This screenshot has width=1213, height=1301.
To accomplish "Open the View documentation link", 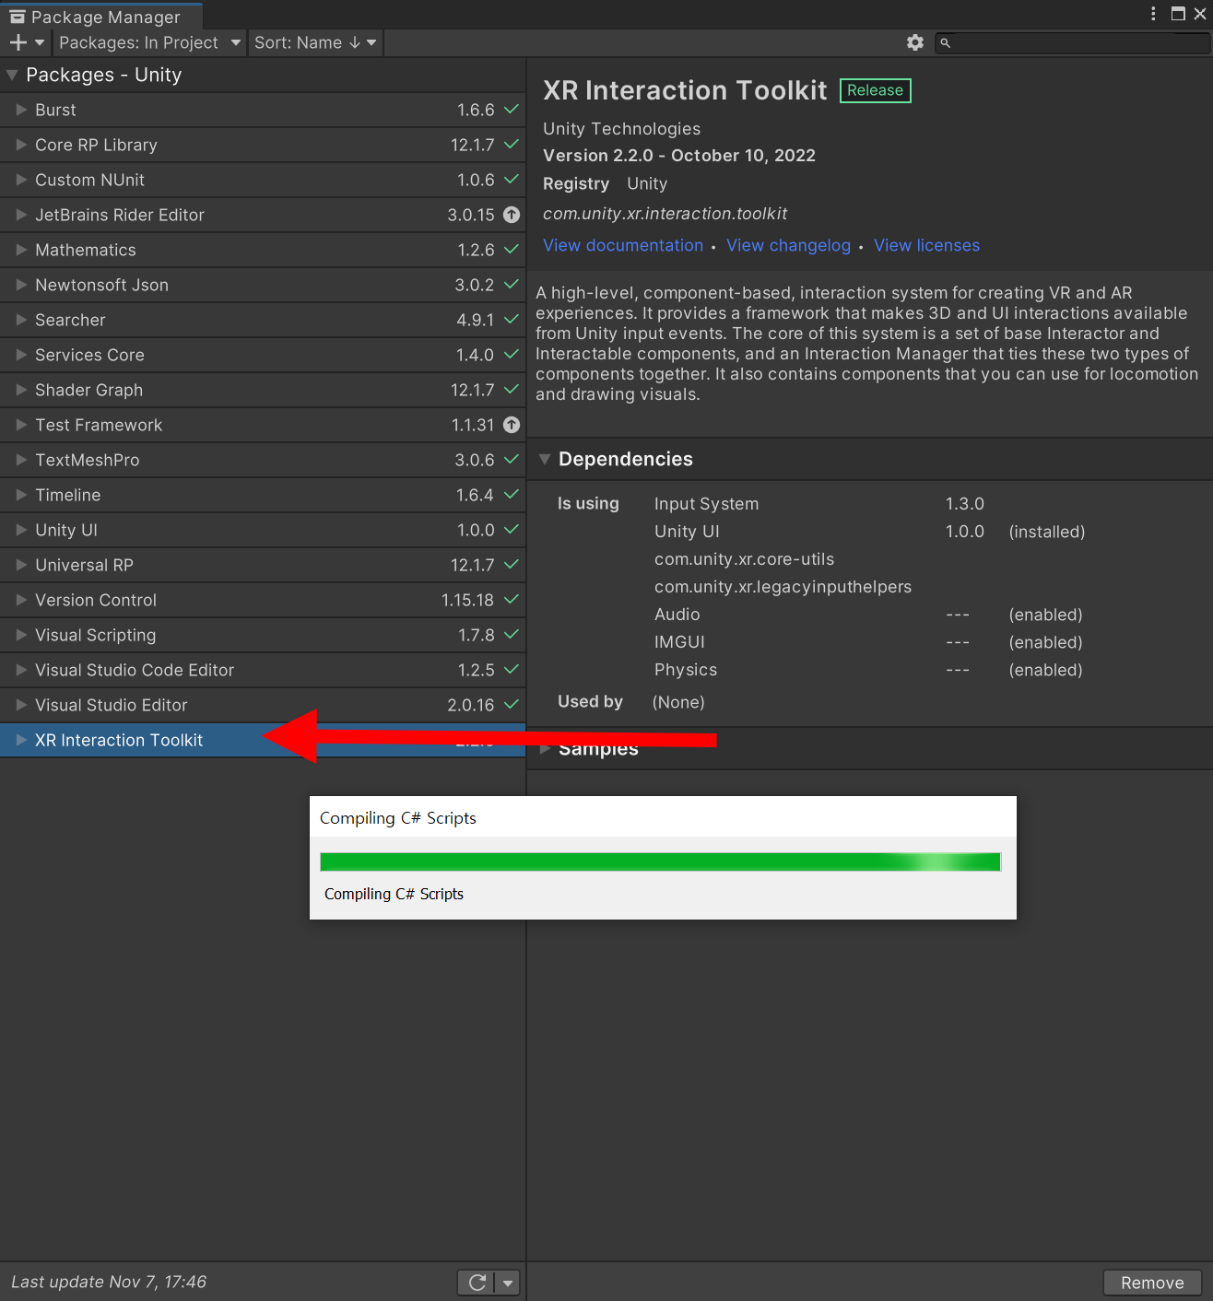I will tap(623, 245).
